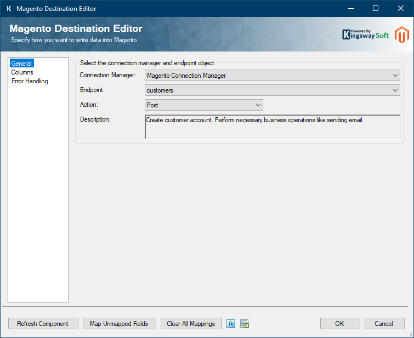Click the 'Magento Destination Editor' header title
This screenshot has height=338, width=414.
(x=76, y=28)
